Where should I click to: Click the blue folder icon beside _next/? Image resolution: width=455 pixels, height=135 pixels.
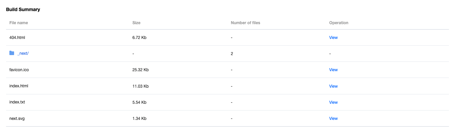click(12, 53)
